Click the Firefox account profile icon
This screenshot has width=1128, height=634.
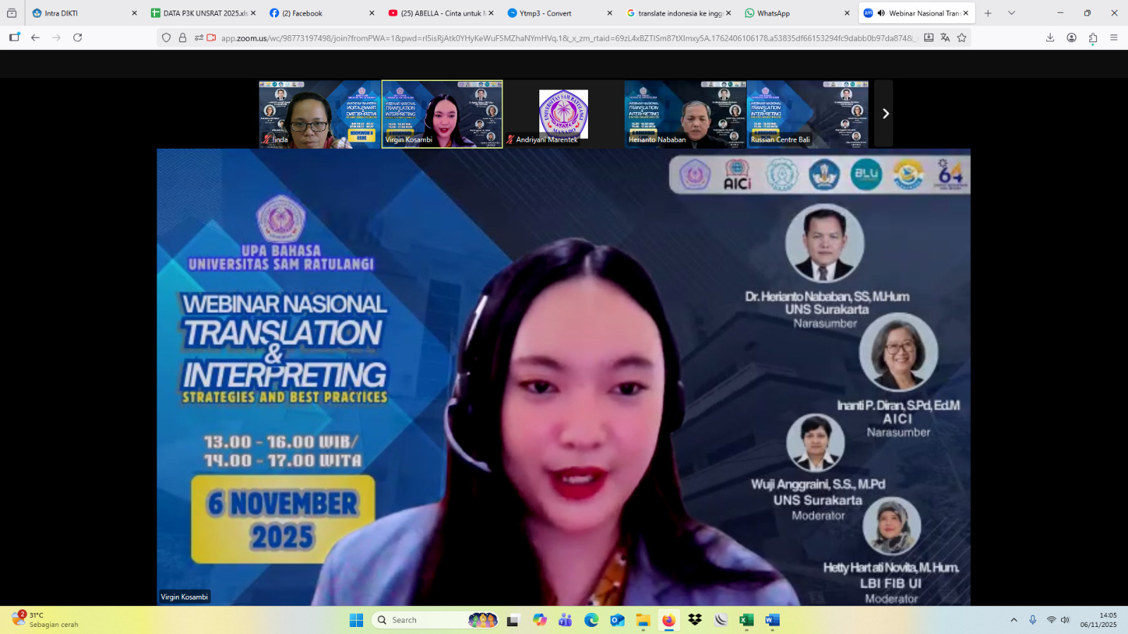pyautogui.click(x=1072, y=37)
